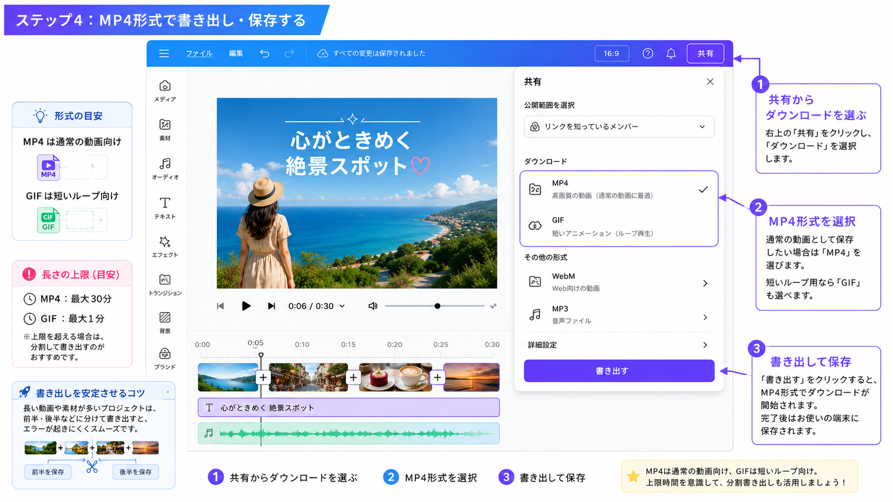Screen dimensions: 893x502
Task: Click the 前半を保存 button
Action: tap(48, 472)
